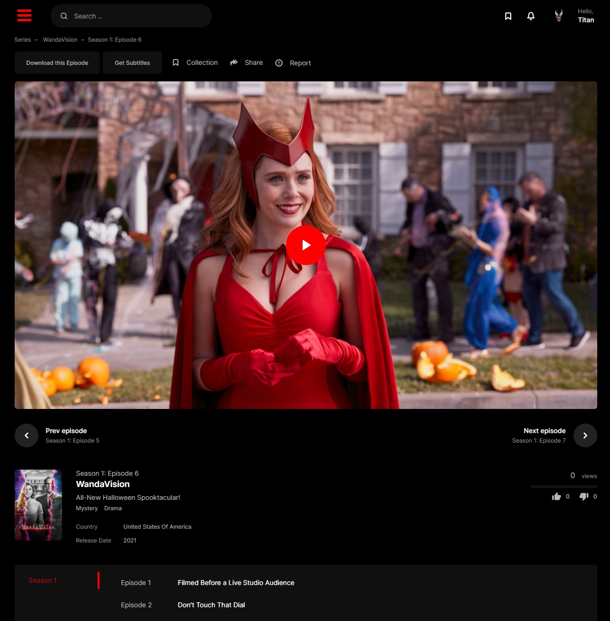The image size is (610, 621).
Task: Play the episode video
Action: [306, 245]
